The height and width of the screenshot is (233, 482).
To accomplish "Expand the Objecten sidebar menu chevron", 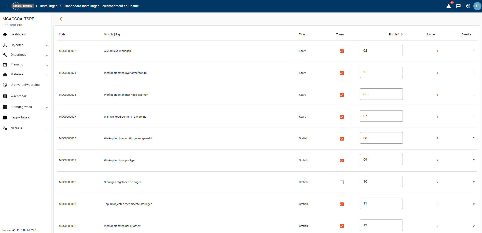I will (x=47, y=46).
